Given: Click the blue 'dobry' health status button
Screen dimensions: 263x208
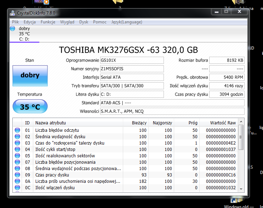Looking at the screenshot, I should (30, 76).
